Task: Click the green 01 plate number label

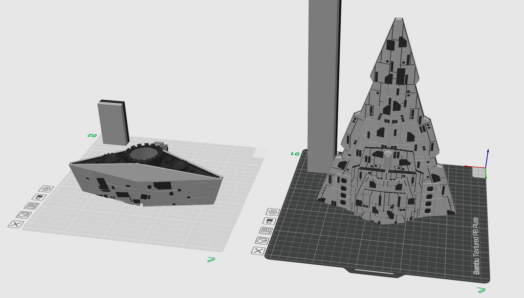Action: tap(295, 153)
